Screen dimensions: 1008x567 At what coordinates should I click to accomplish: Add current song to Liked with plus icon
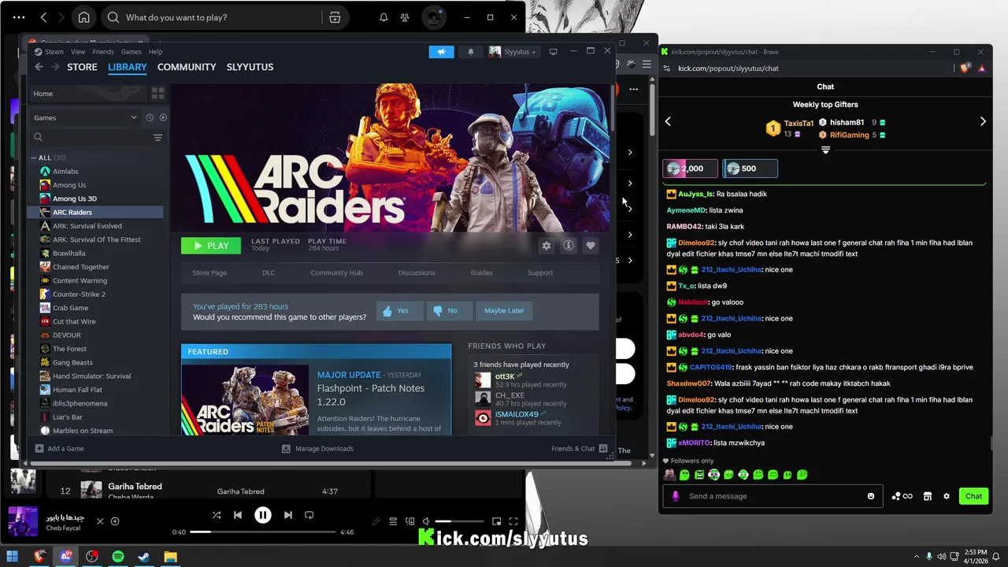115,521
